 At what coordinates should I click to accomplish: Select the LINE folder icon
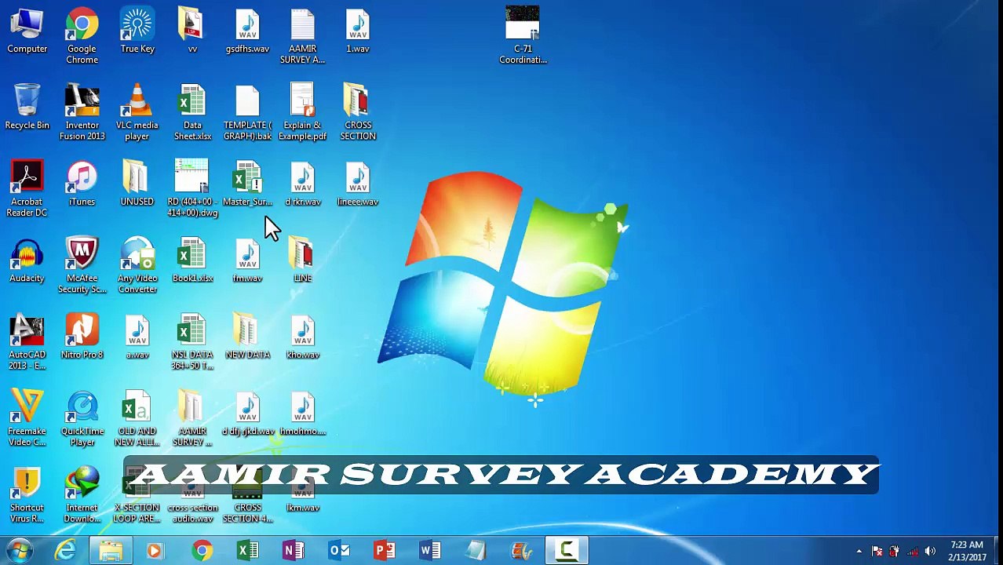pyautogui.click(x=302, y=261)
